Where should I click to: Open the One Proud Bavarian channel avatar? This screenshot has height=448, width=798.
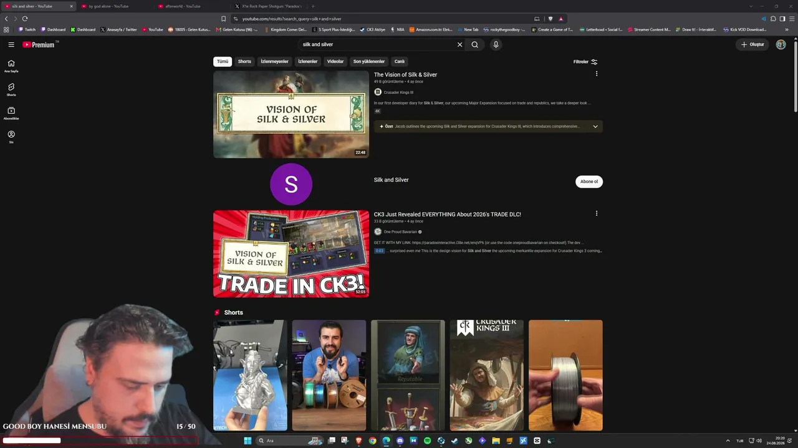378,231
